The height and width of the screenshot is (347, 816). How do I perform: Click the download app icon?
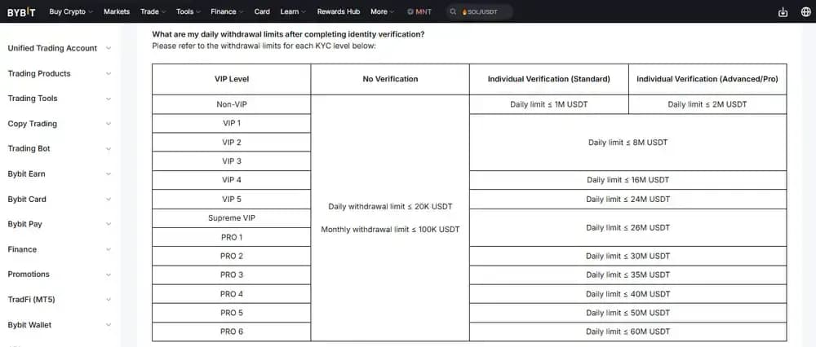[x=783, y=12]
